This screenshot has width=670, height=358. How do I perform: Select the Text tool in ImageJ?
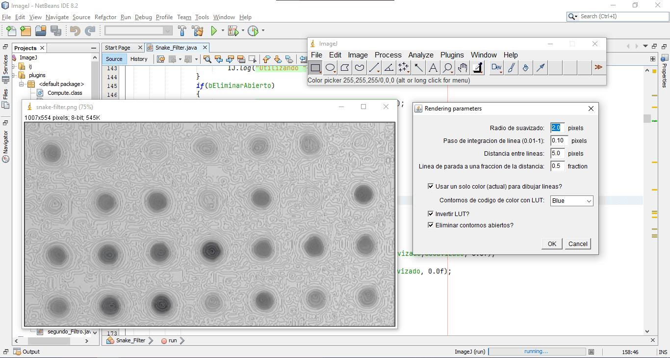coord(433,67)
